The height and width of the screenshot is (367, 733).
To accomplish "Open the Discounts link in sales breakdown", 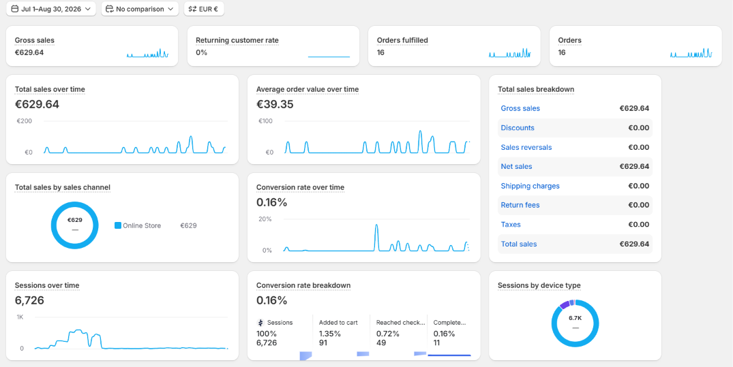I will pos(518,128).
